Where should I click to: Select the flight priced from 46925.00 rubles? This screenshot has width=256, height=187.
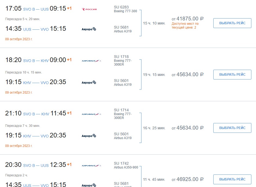232,179
